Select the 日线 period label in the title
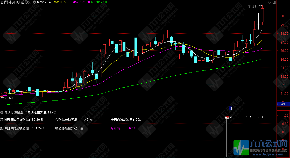The image size is (290, 158). click(17, 2)
